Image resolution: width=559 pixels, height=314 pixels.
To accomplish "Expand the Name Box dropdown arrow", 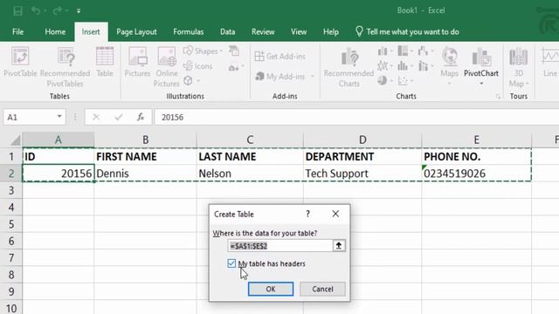I will [x=59, y=117].
